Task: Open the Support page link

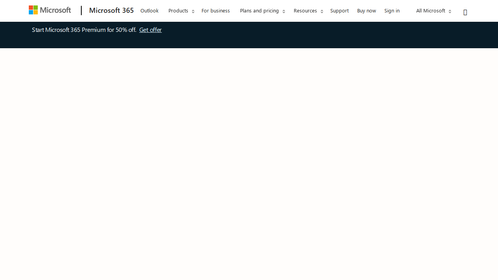Action: 339,10
